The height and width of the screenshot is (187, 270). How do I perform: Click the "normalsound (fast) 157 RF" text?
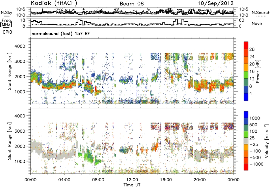click(x=61, y=33)
